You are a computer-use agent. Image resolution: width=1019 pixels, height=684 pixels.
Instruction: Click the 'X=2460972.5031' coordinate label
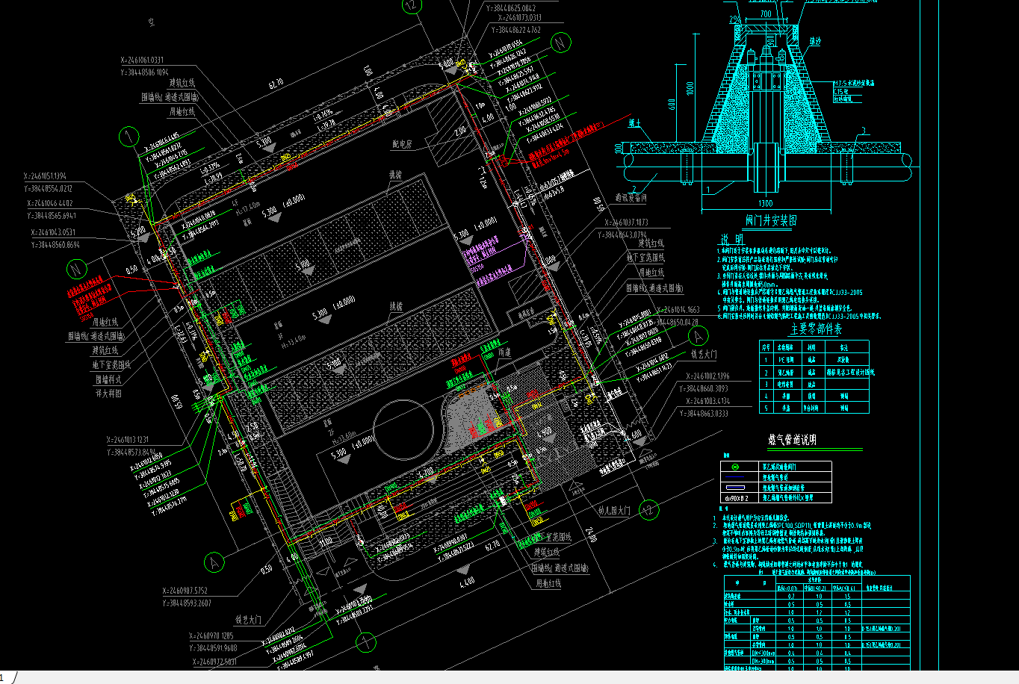pyautogui.click(x=215, y=662)
